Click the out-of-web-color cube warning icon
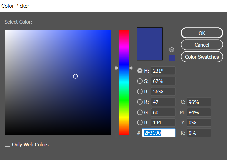Image resolution: width=227 pixels, height=160 pixels. tap(172, 50)
